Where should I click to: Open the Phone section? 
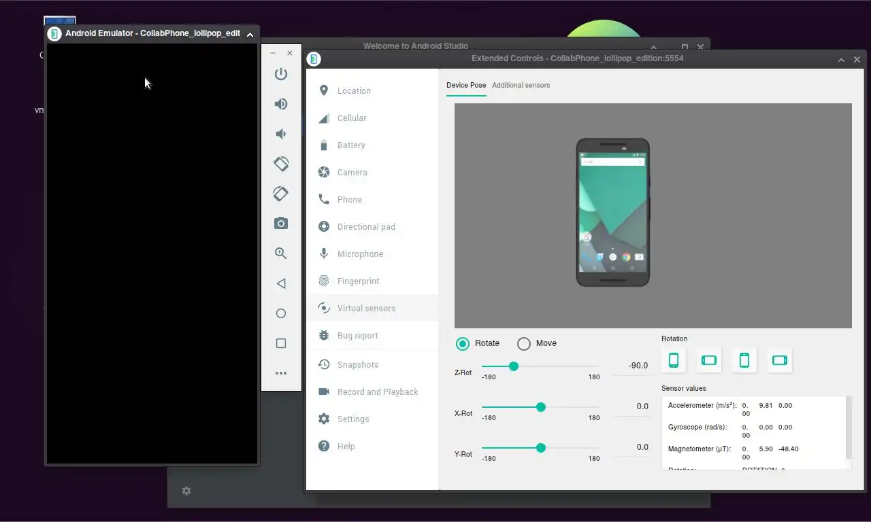tap(372, 199)
